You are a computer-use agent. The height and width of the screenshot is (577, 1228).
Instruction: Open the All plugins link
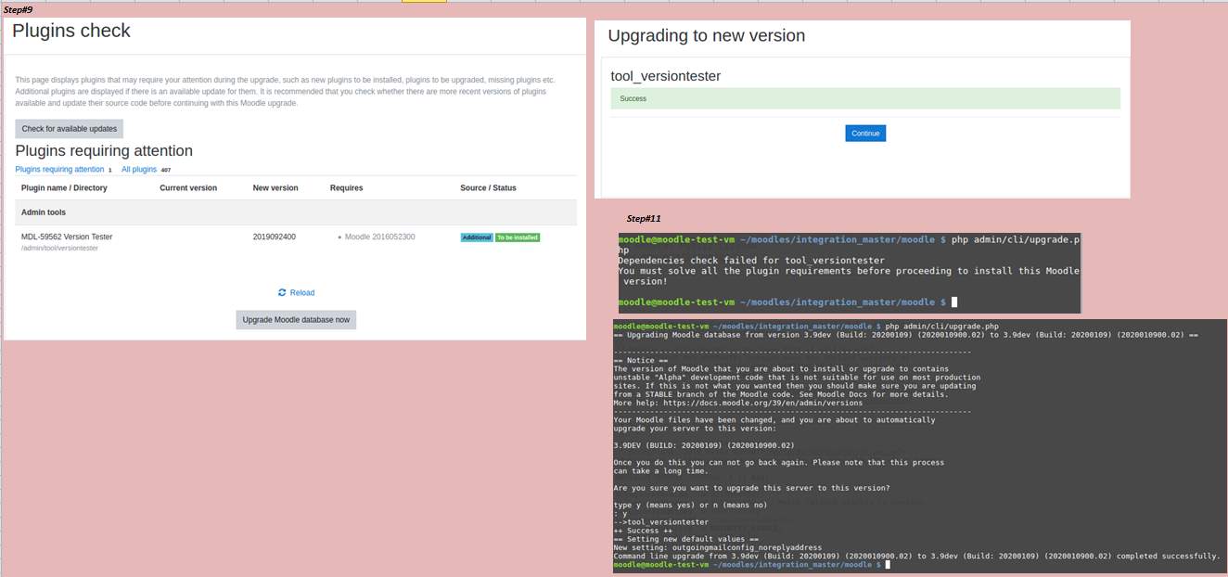[x=139, y=170]
